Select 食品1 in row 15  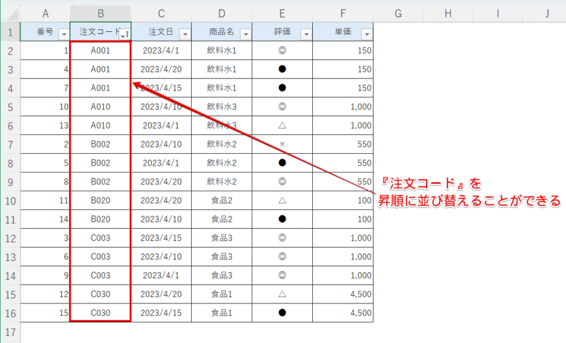[222, 294]
